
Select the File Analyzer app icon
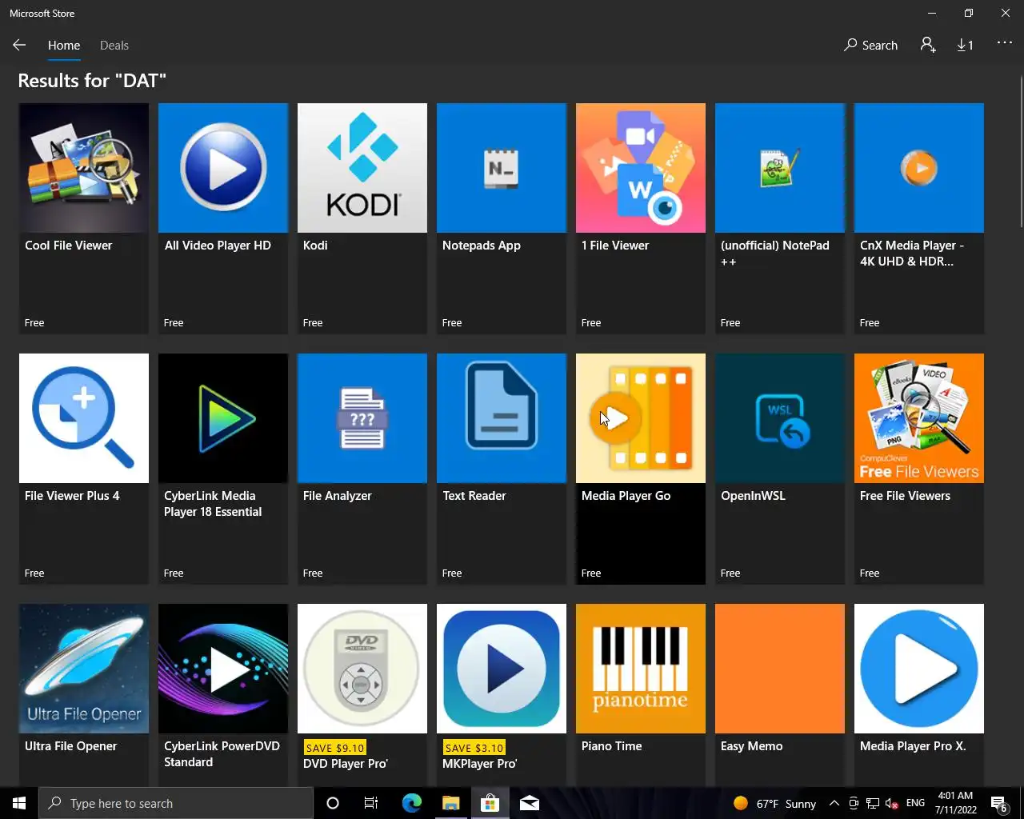coord(362,418)
